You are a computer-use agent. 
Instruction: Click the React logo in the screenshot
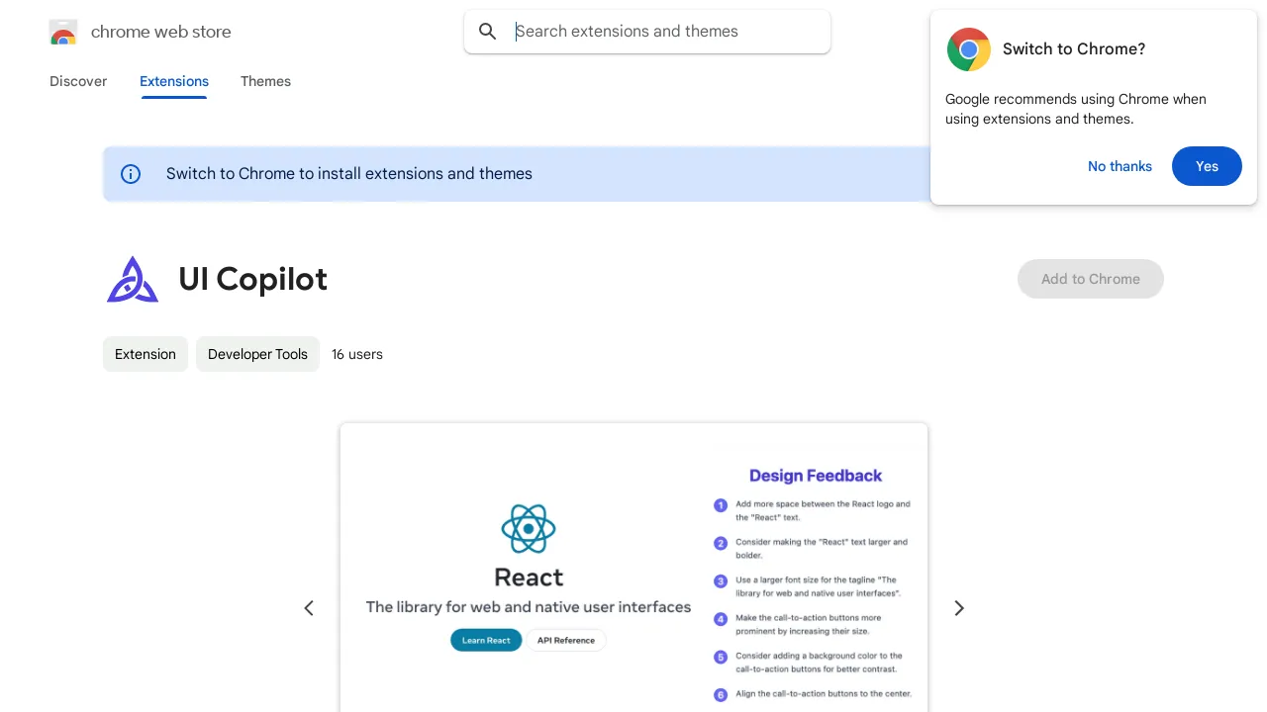(529, 528)
